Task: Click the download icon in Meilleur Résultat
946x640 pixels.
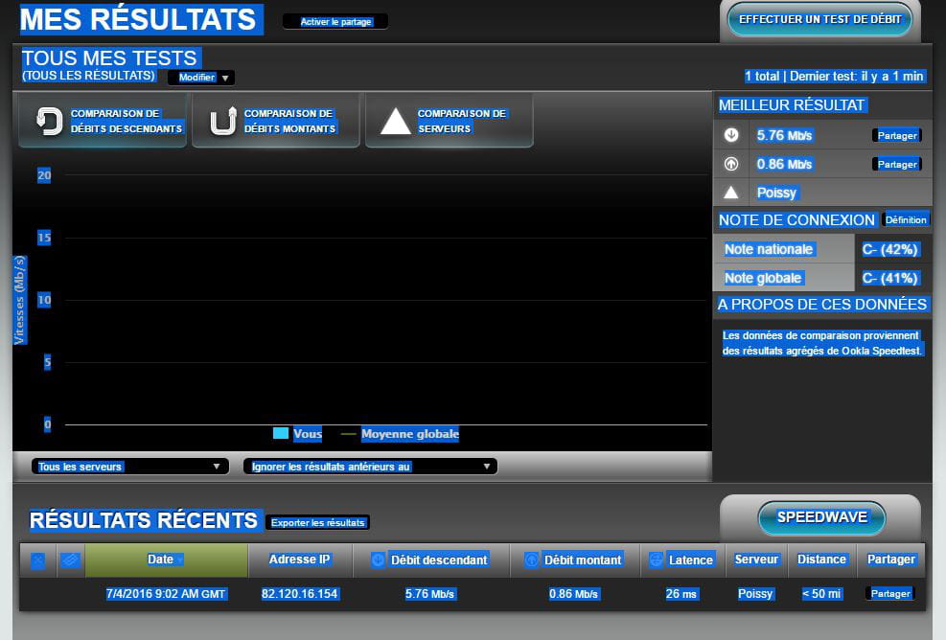Action: [731, 135]
